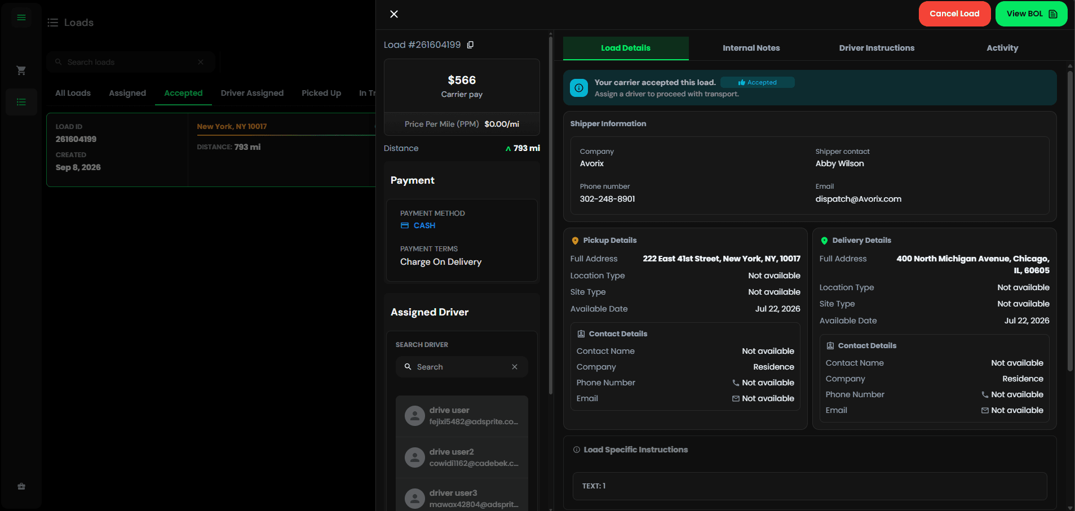Filter loads by Assigned tab
1075x511 pixels.
click(x=127, y=93)
